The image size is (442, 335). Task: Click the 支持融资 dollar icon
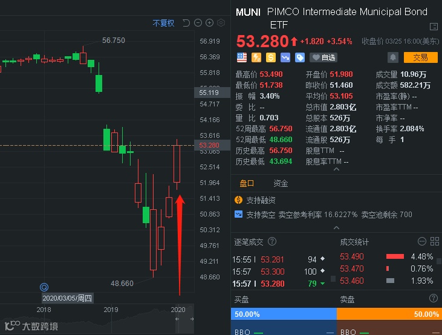[238, 200]
